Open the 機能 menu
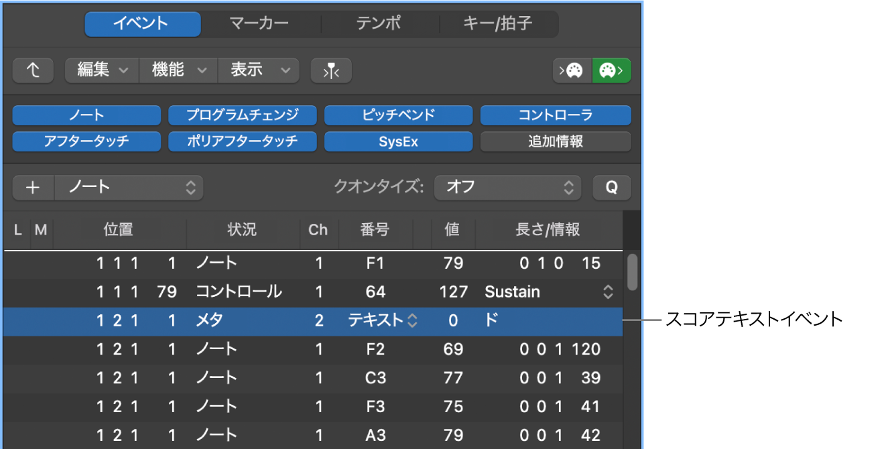The width and height of the screenshot is (884, 449). click(x=178, y=70)
